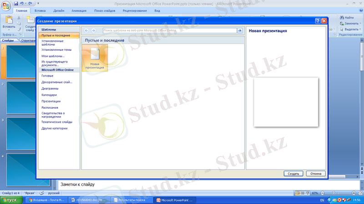Click the zoom slider handle
The height and width of the screenshot is (204, 364).
click(334, 193)
